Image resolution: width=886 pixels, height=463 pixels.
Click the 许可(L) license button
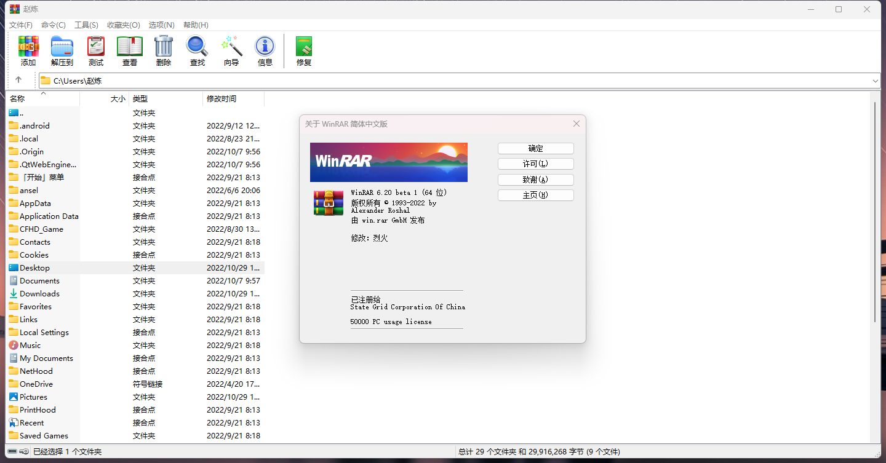coord(536,164)
